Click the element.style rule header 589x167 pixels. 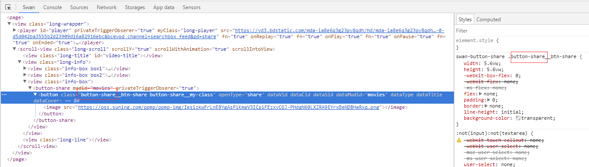[x=477, y=41]
